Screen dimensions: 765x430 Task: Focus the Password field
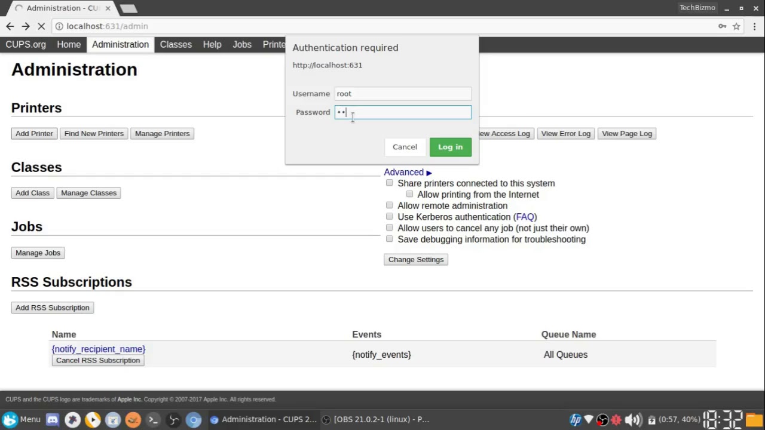coord(403,112)
